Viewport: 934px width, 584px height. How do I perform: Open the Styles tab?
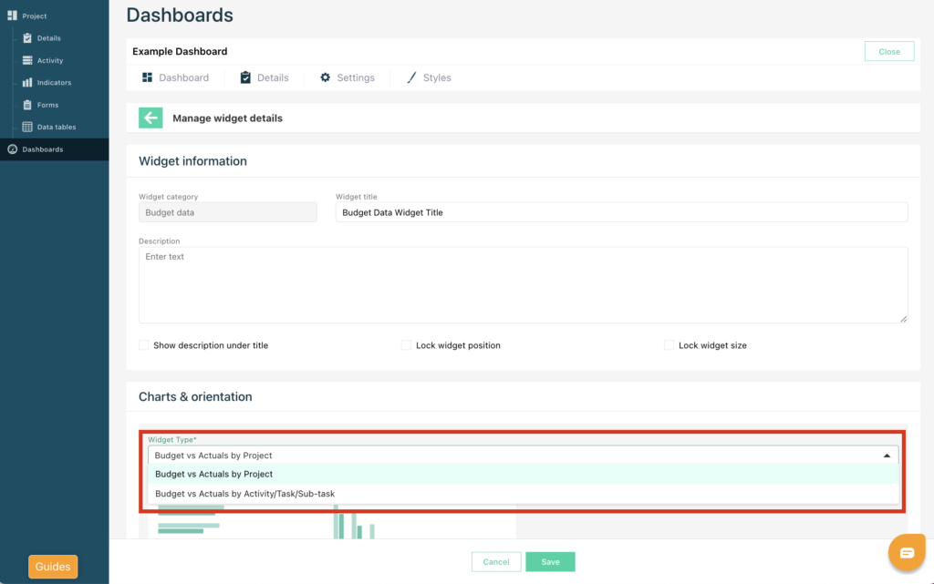[x=429, y=77]
